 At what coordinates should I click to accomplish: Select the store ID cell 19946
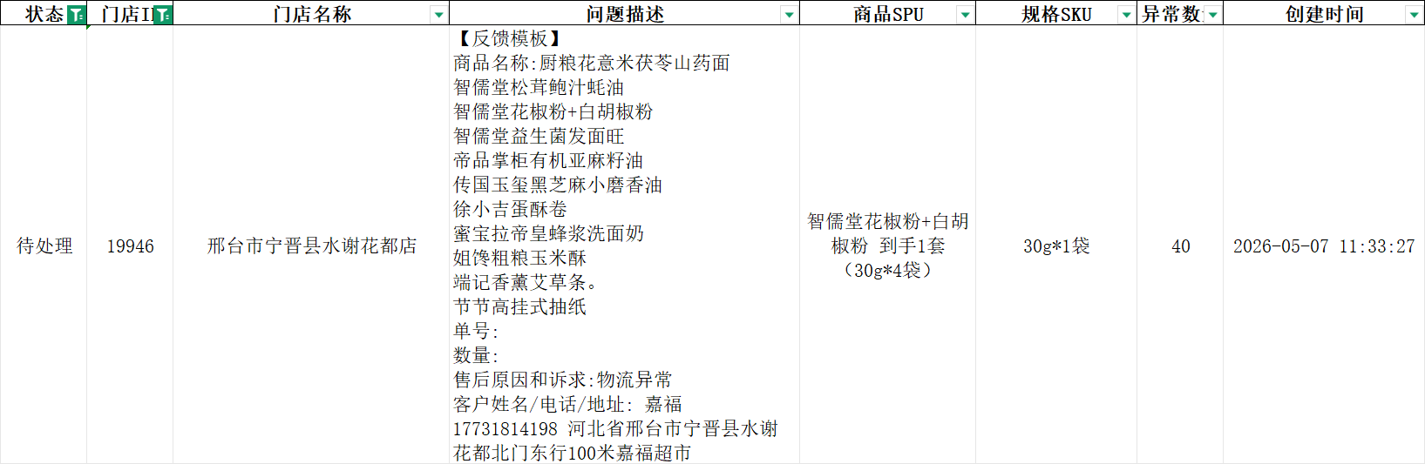point(130,245)
